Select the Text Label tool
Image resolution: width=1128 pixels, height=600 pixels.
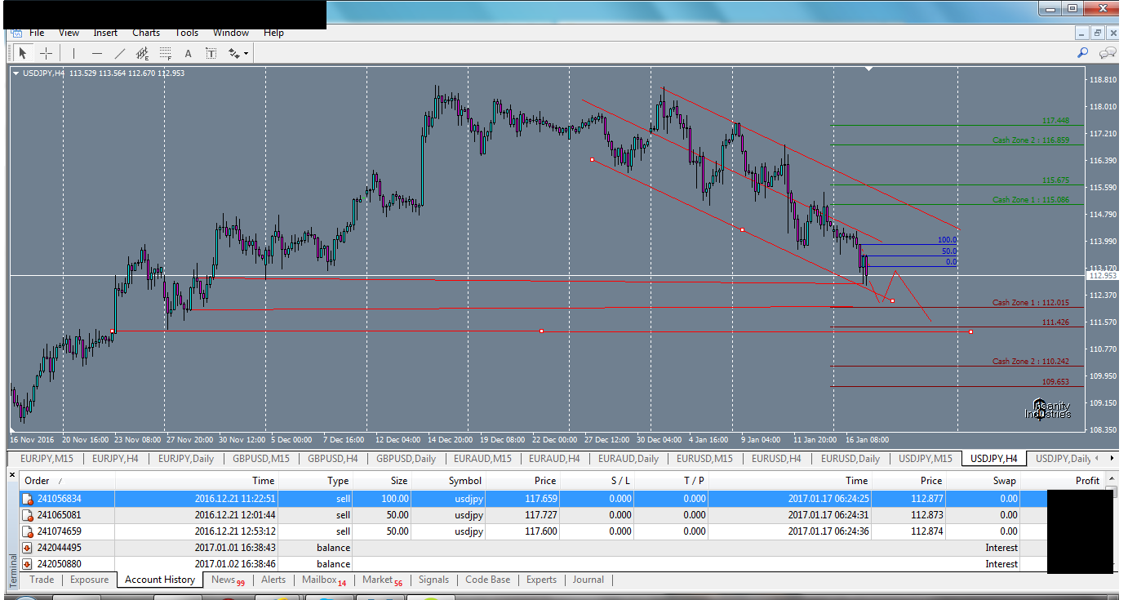211,53
